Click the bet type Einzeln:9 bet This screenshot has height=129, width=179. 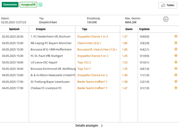tap(48, 22)
